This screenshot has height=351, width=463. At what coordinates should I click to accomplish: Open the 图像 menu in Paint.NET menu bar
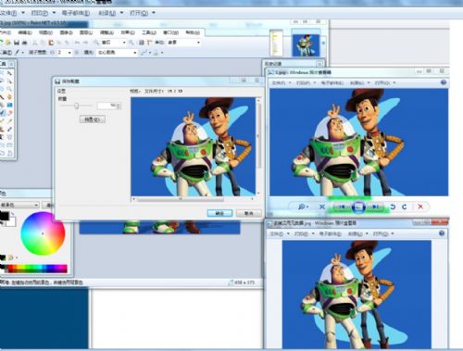(x=66, y=32)
